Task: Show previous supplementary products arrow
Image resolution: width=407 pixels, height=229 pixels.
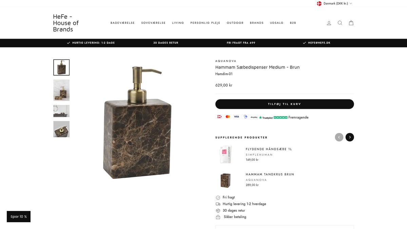Action: 339,137
